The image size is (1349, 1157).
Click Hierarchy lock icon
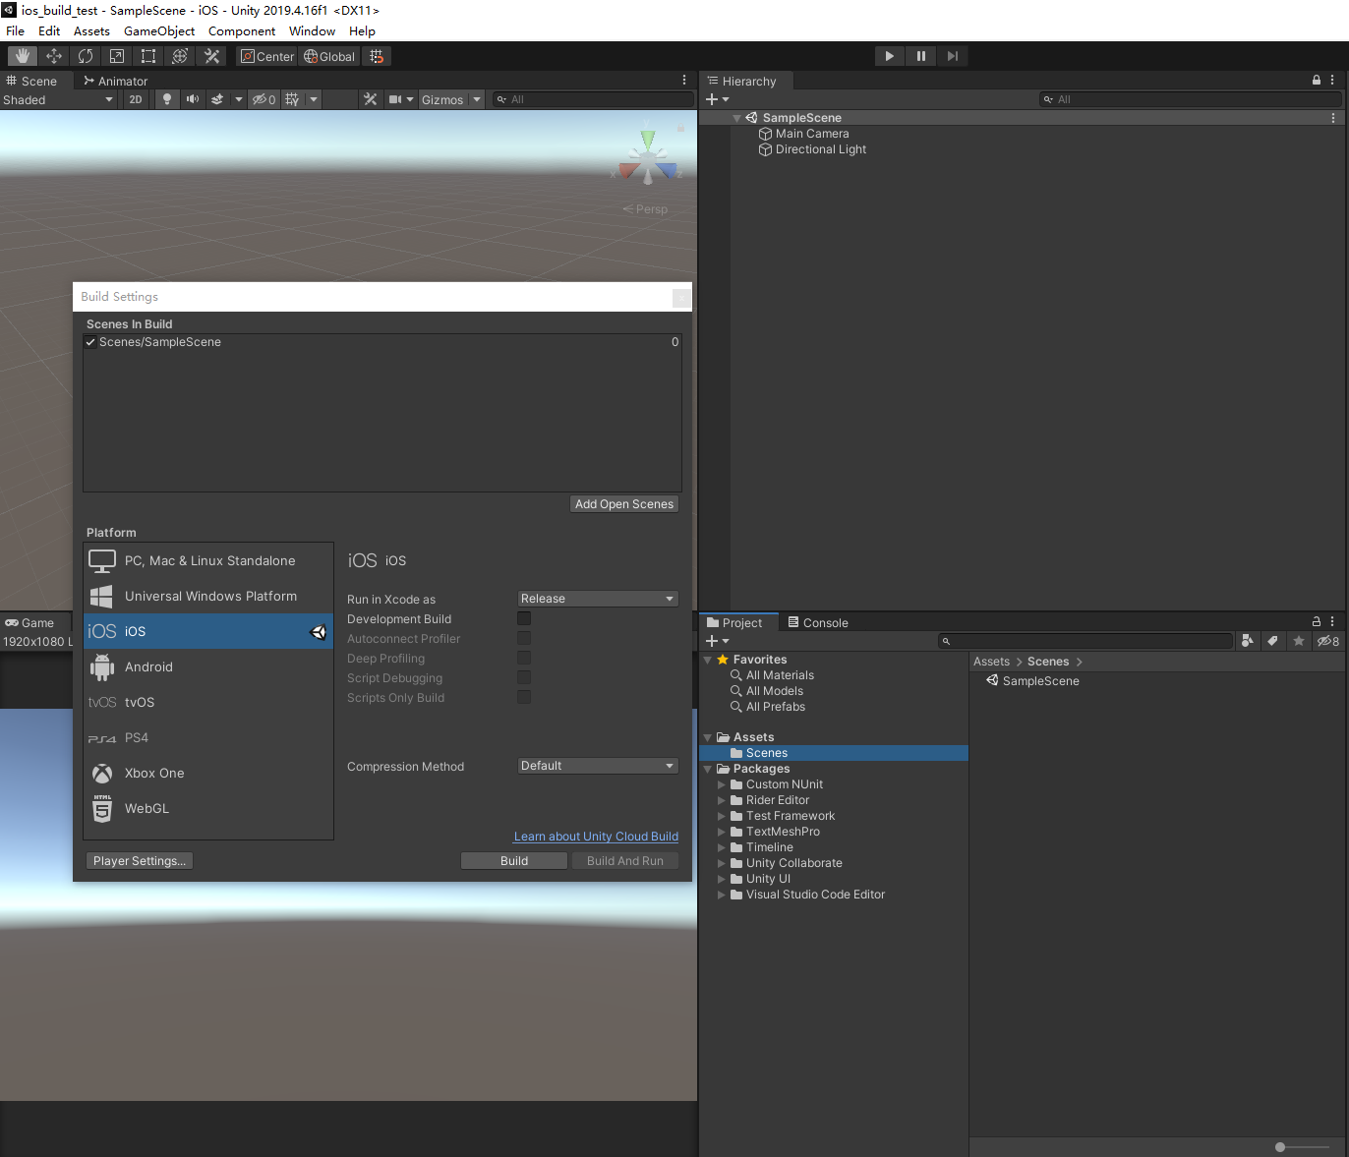(x=1317, y=81)
